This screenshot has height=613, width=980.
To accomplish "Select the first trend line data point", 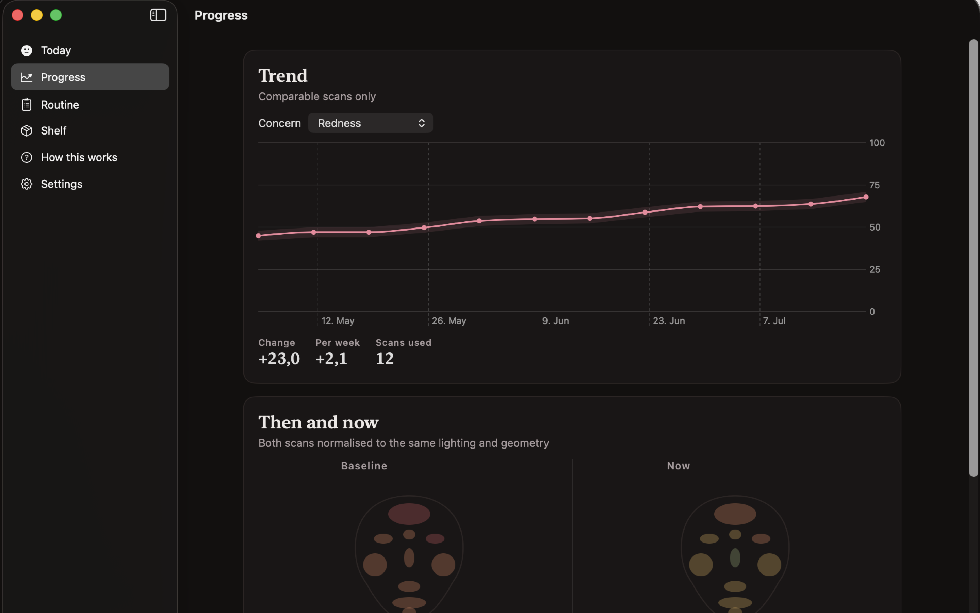I will 258,236.
